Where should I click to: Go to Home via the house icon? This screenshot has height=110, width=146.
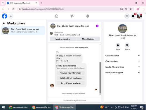57,16
